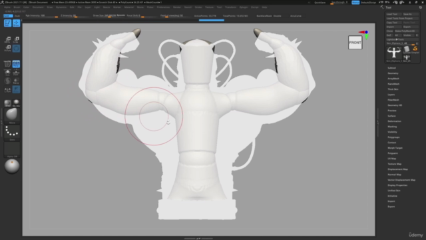
Task: Expand the Masking section
Action: [392, 127]
